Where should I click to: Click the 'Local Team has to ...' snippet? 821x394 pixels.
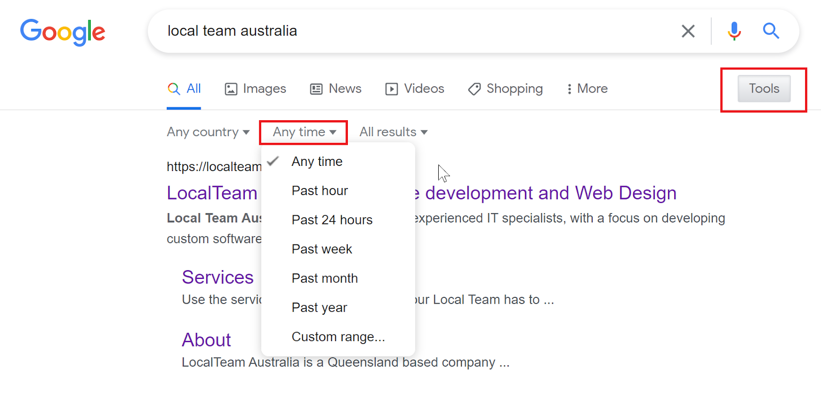[x=494, y=299]
